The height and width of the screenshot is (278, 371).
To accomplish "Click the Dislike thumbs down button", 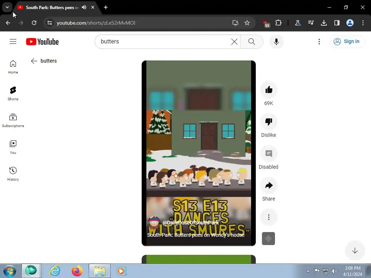I will 268,122.
